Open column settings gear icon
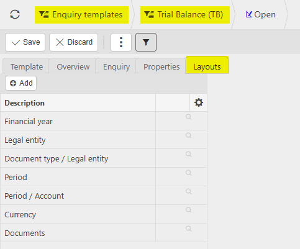Image resolution: width=300 pixels, height=249 pixels. (199, 102)
